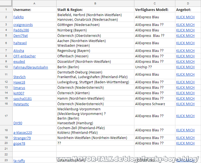Select row 17 header
This screenshot has height=163, width=201.
click(6, 116)
